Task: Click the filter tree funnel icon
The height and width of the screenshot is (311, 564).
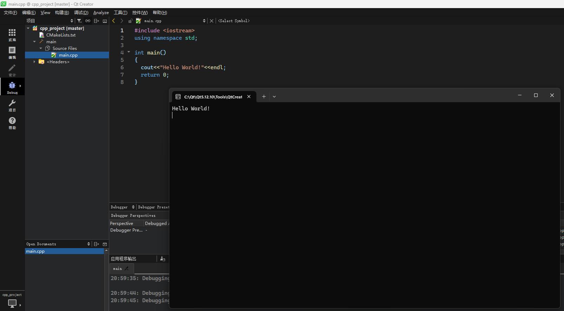Action: pyautogui.click(x=79, y=21)
